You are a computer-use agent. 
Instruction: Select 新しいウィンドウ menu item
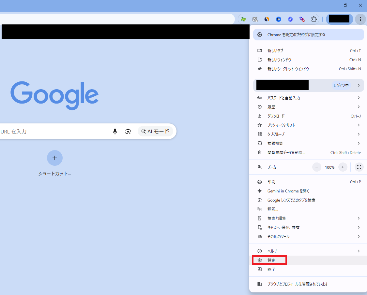(x=309, y=60)
